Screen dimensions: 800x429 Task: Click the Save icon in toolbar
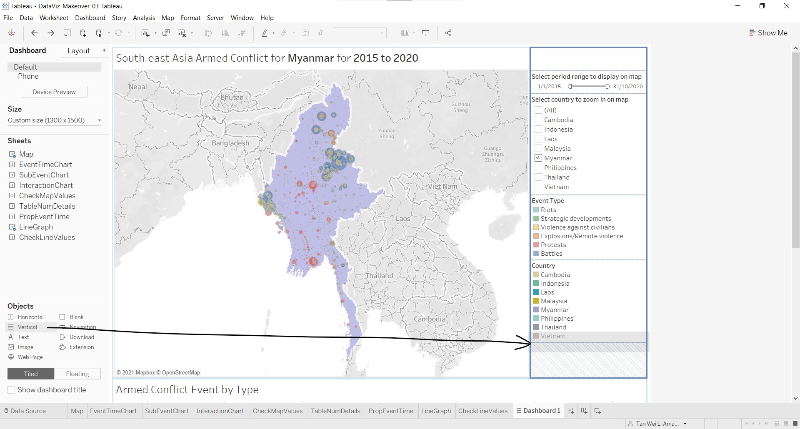[67, 33]
